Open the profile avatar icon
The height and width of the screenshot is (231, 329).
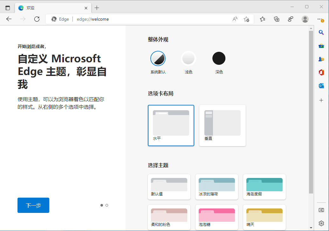pos(305,19)
